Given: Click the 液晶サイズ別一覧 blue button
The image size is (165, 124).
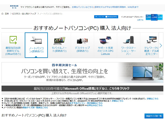Looking at the screenshot, I should click(x=154, y=116).
